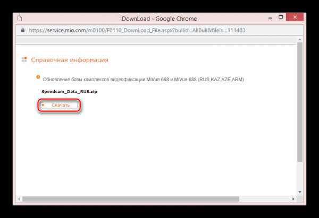Click the vertical scrollbar thumb

pos(300,102)
